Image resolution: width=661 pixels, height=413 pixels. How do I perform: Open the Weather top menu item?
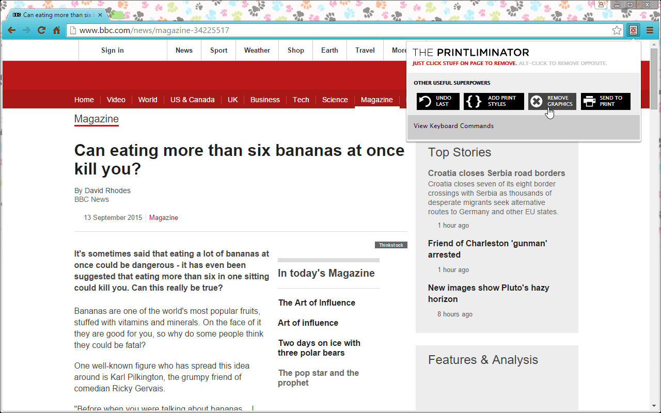[257, 50]
